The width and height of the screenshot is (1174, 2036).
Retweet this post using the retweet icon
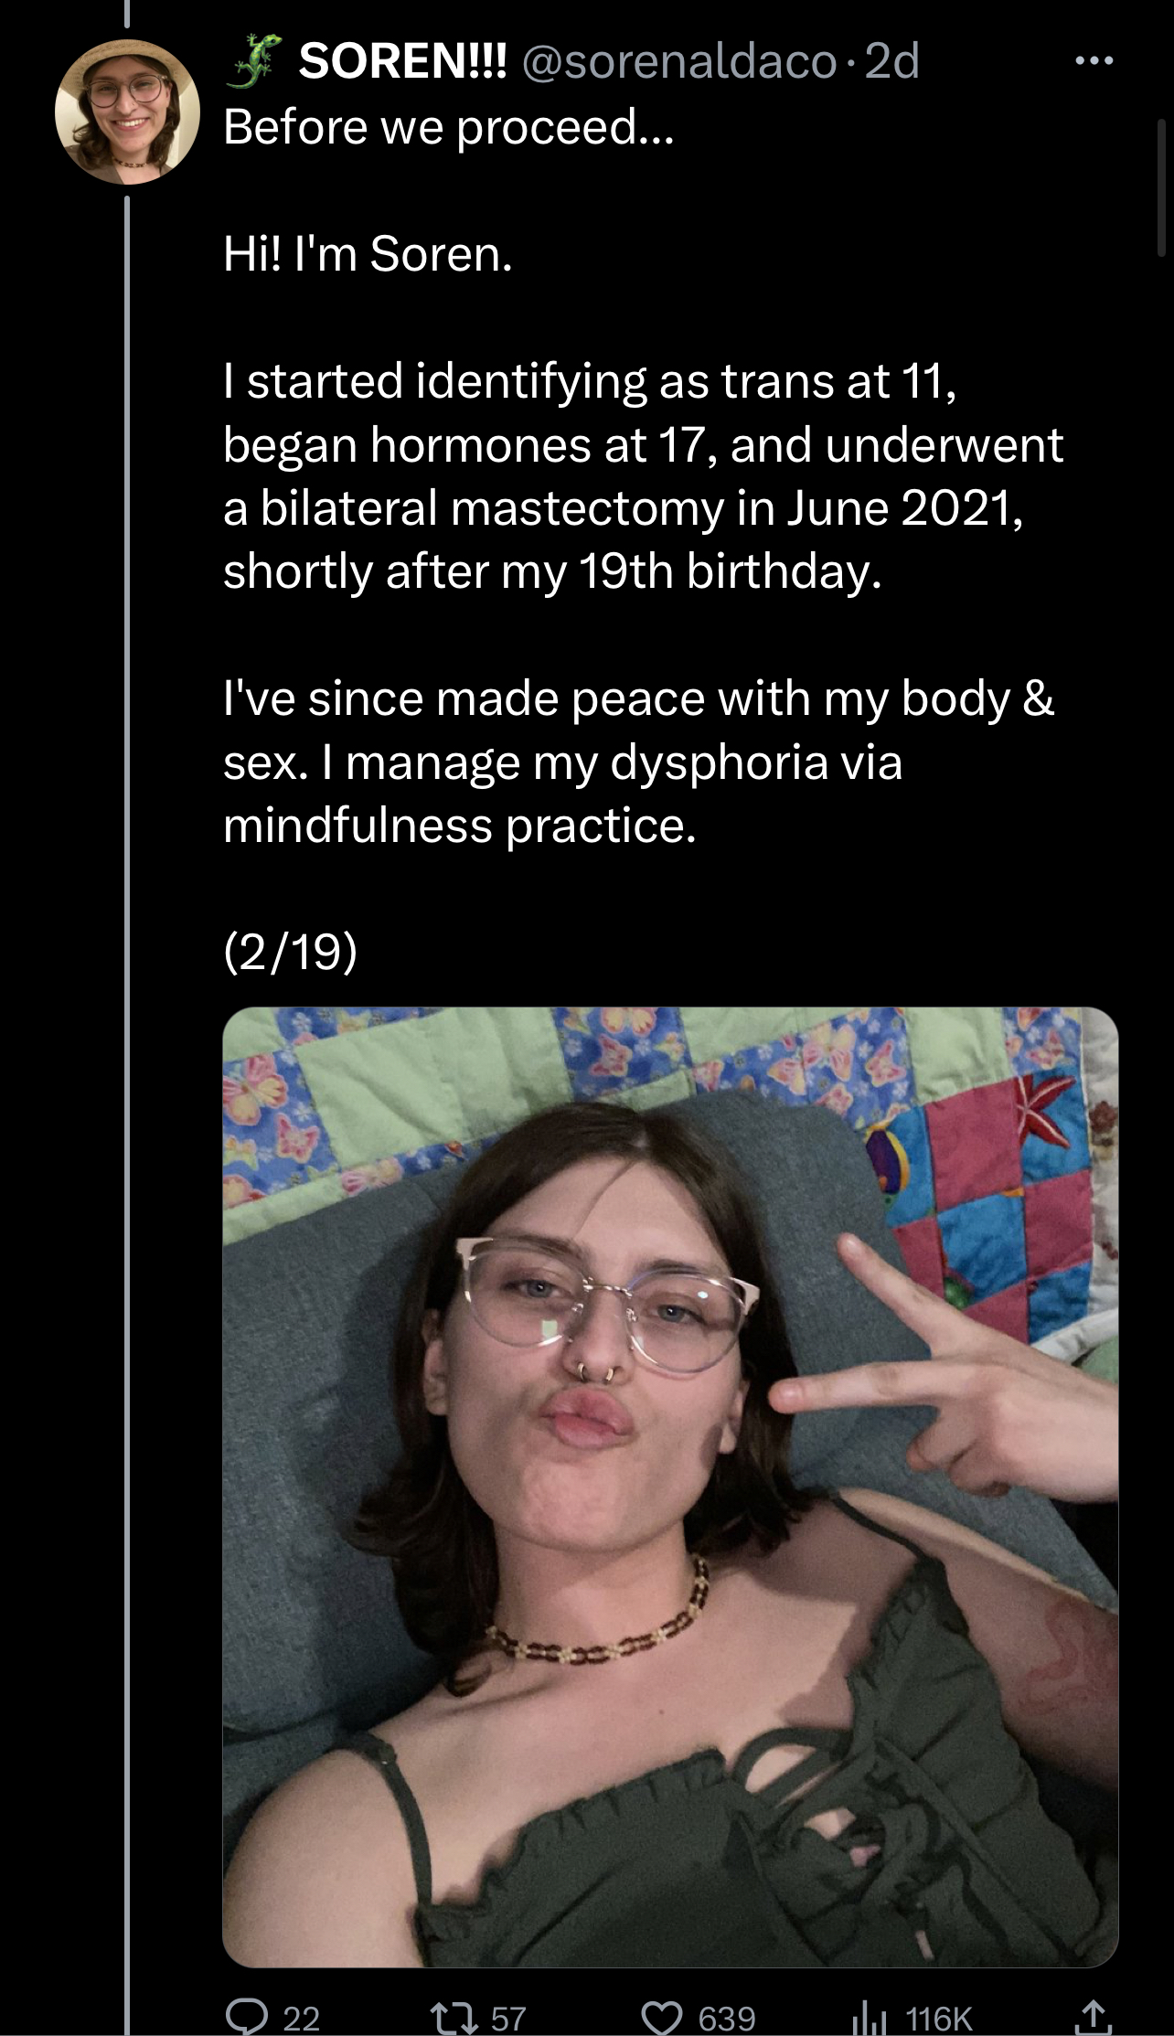coord(454,2018)
